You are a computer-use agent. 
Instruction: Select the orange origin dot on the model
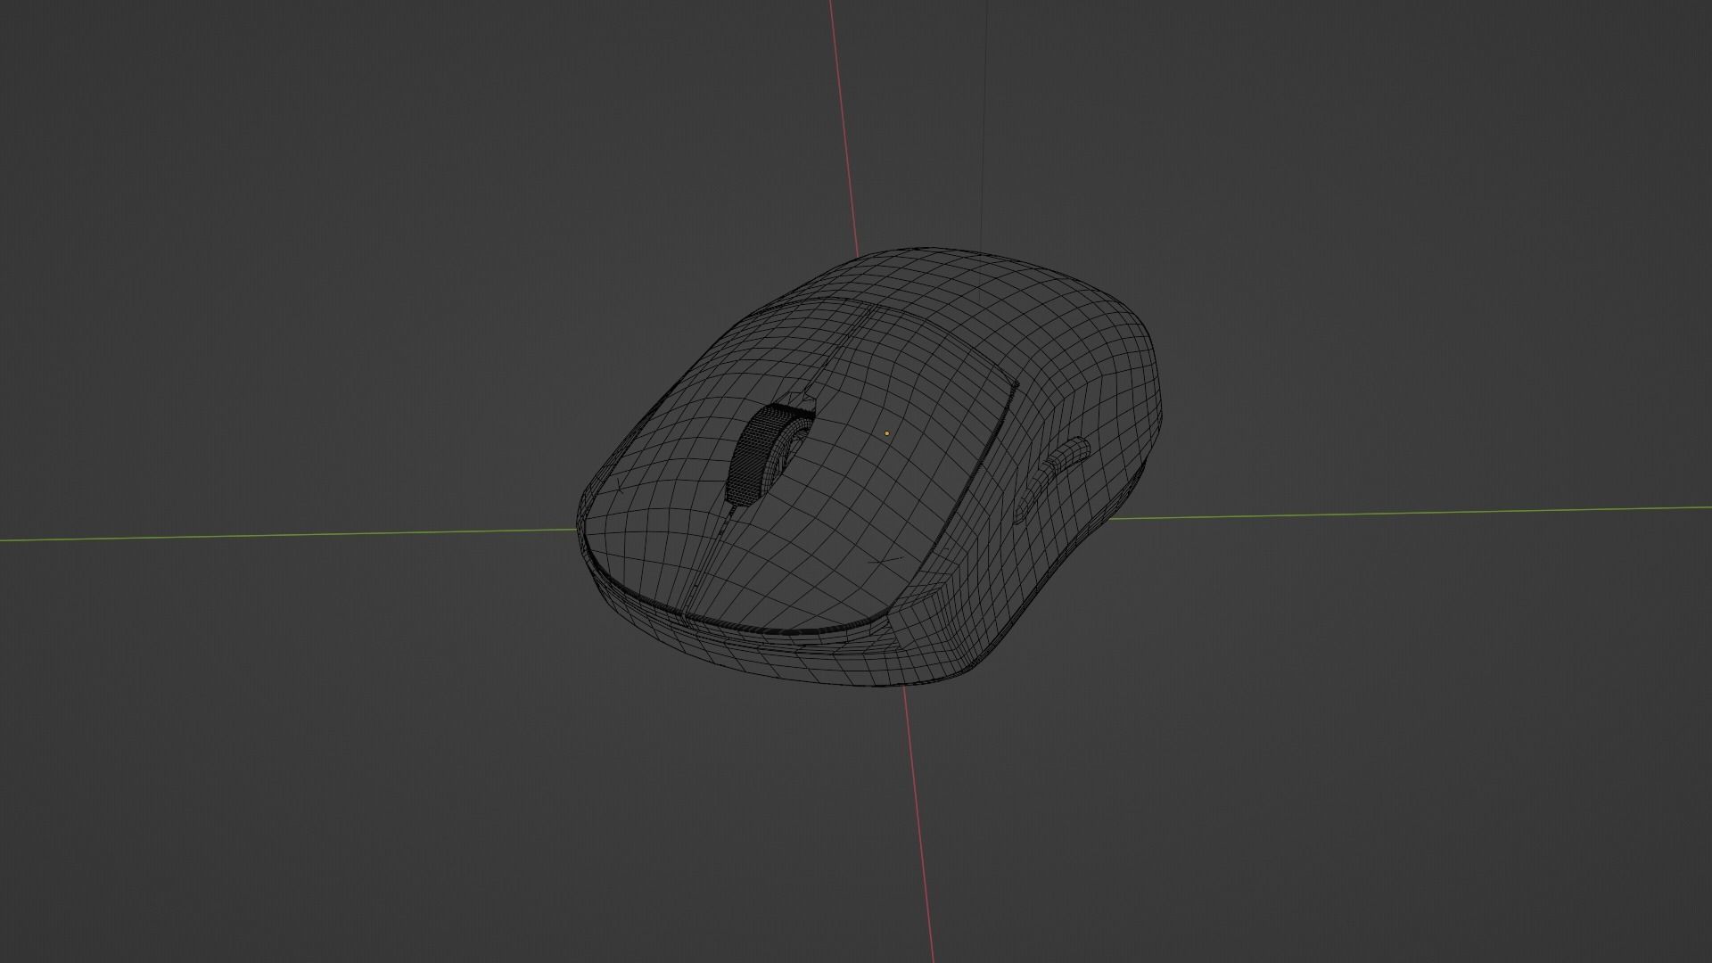(886, 433)
